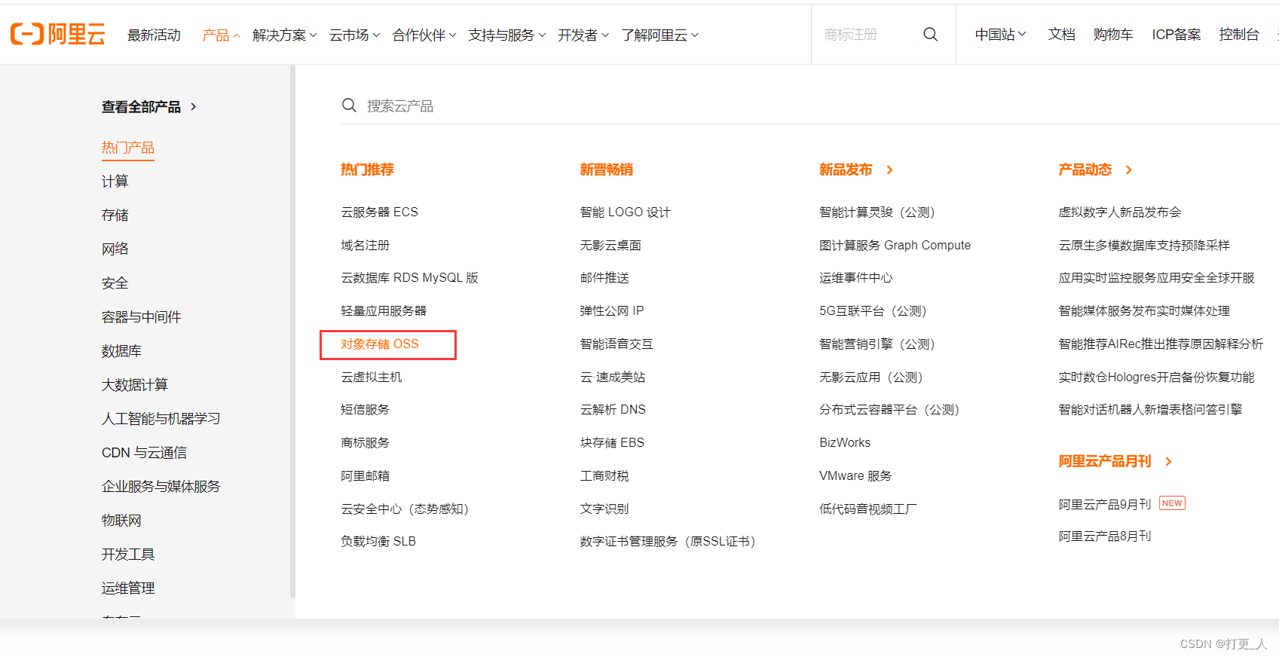The height and width of the screenshot is (657, 1279).
Task: Click the magnifier icon in product search
Action: coord(349,105)
